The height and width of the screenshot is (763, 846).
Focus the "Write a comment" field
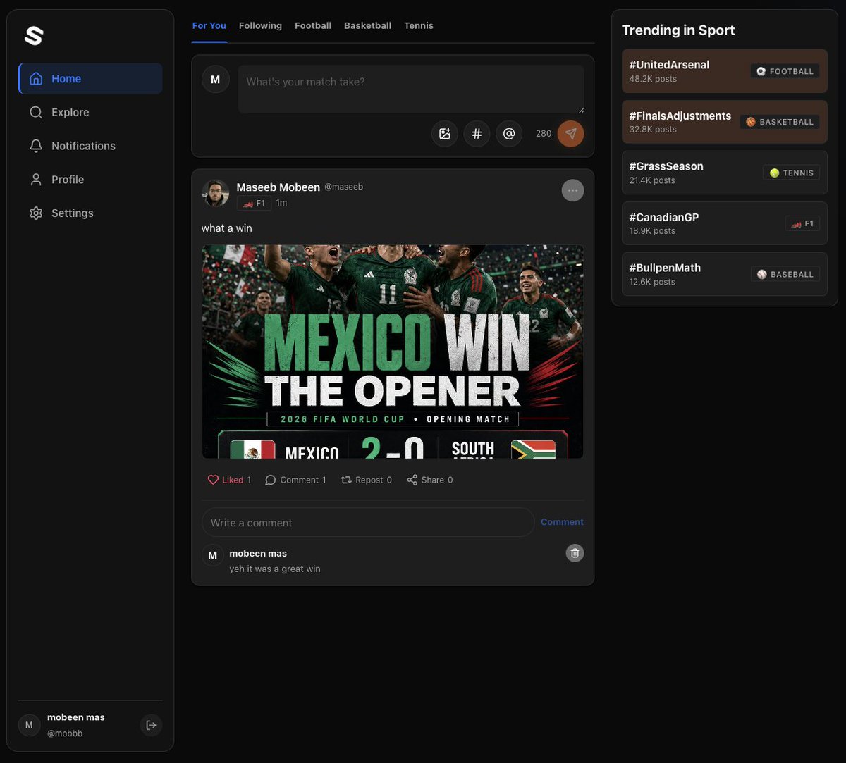(x=368, y=523)
